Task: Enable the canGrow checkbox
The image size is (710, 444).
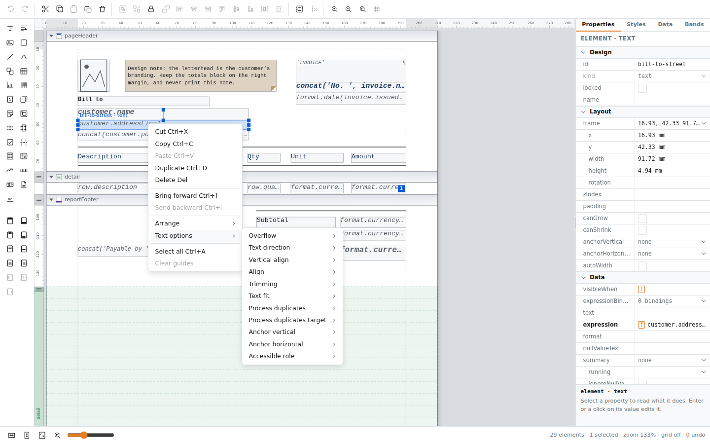Action: point(642,218)
